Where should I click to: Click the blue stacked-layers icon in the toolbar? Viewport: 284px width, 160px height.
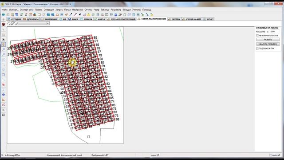point(17,15)
